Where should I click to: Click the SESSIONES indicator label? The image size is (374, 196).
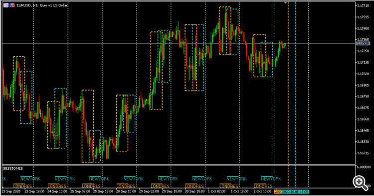pyautogui.click(x=13, y=169)
